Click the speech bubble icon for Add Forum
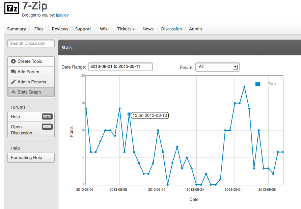 pyautogui.click(x=13, y=72)
